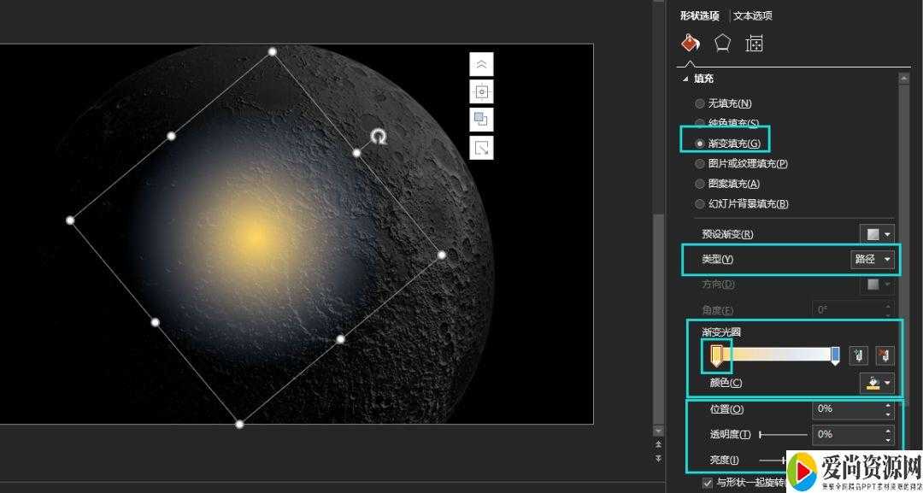This screenshot has width=923, height=493.
Task: Open the Size & Properties tab icon
Action: coord(754,43)
